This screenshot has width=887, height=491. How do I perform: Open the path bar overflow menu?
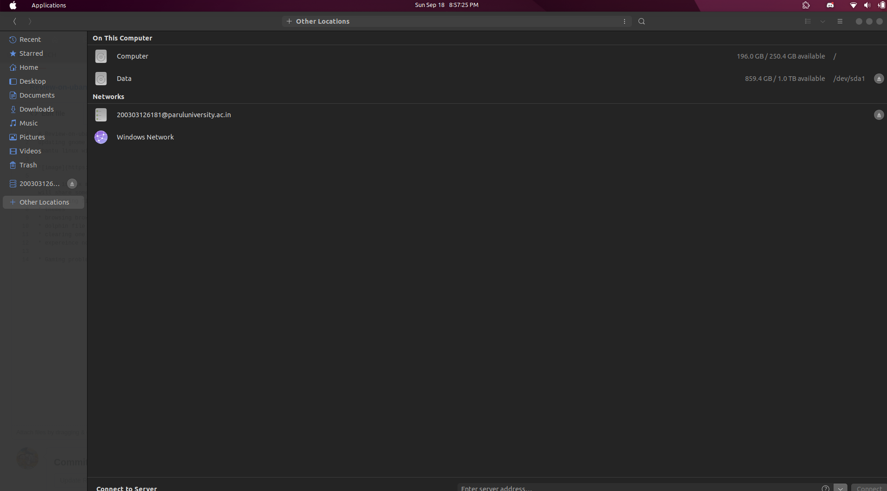[624, 21]
